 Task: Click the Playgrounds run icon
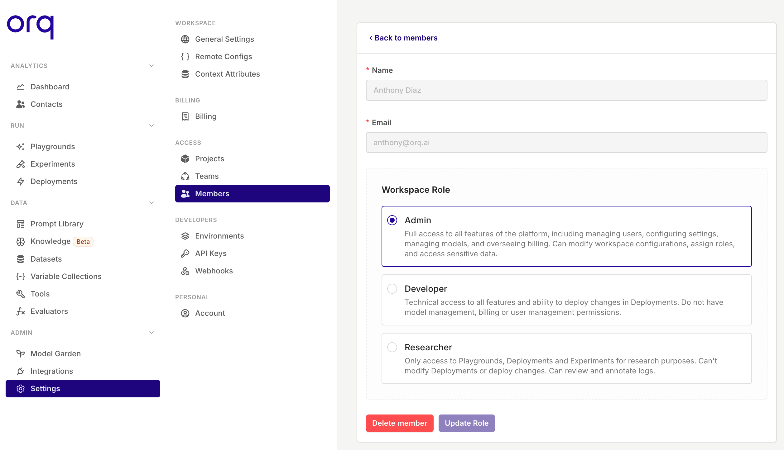pos(21,147)
